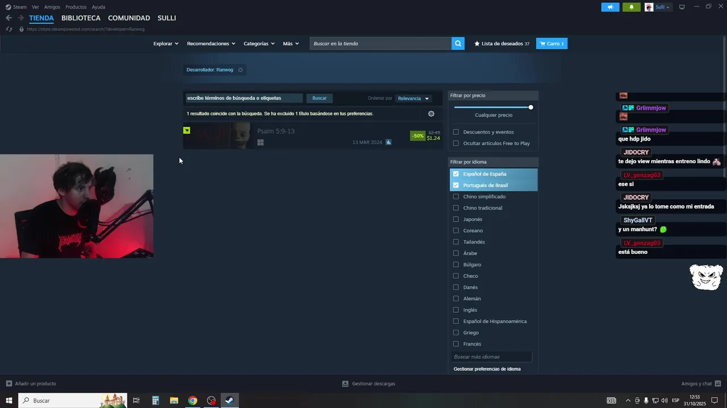Screen dimensions: 727x408
Task: Click the Buscar search button
Action: tap(319, 98)
